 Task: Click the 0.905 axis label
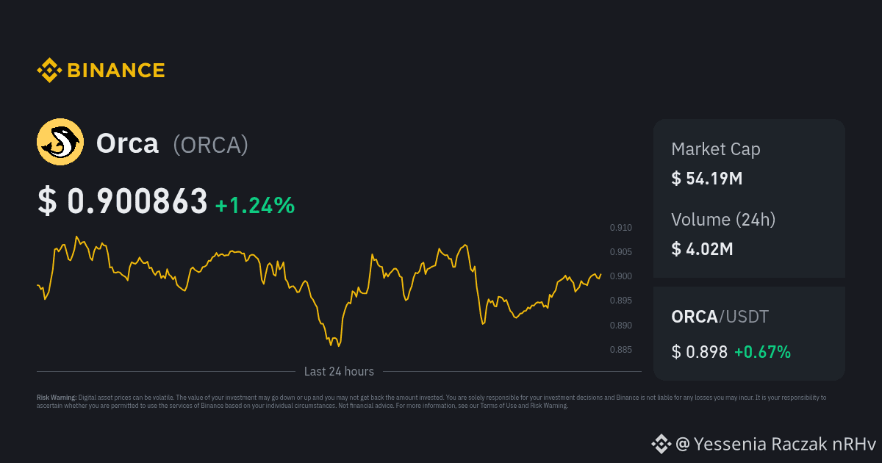tap(620, 252)
